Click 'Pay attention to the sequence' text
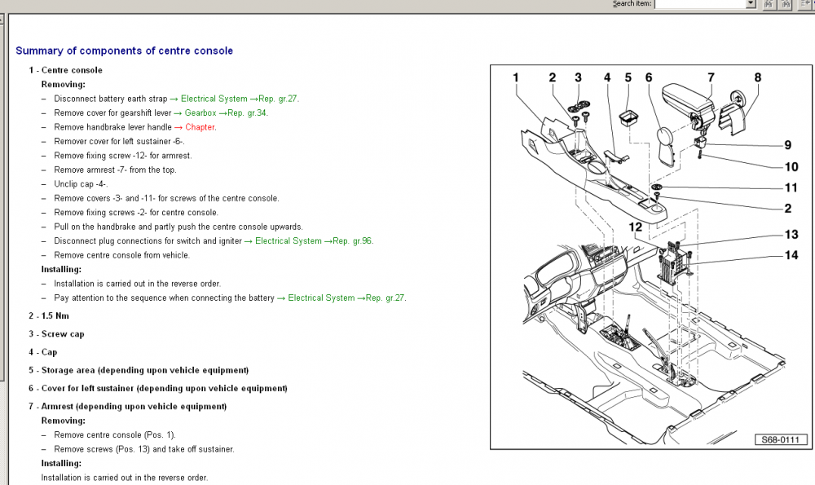This screenshot has height=485, width=815. pos(165,298)
